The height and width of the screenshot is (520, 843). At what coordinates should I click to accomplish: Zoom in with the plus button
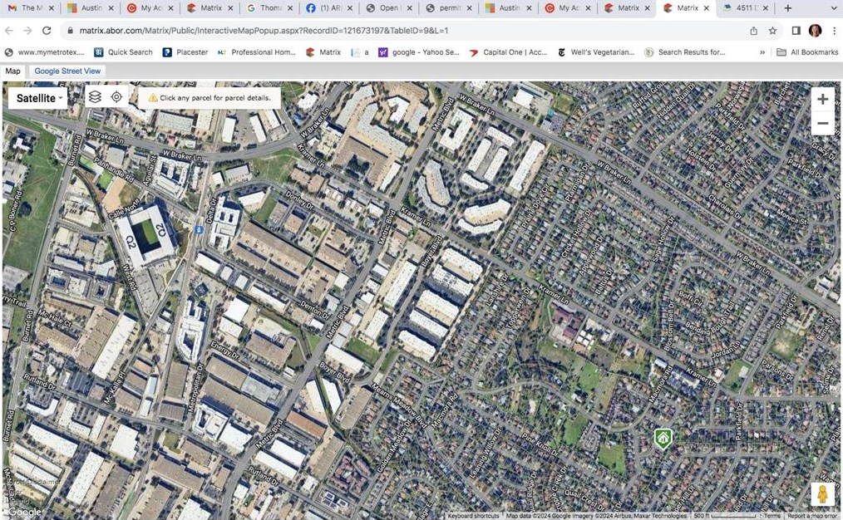822,100
